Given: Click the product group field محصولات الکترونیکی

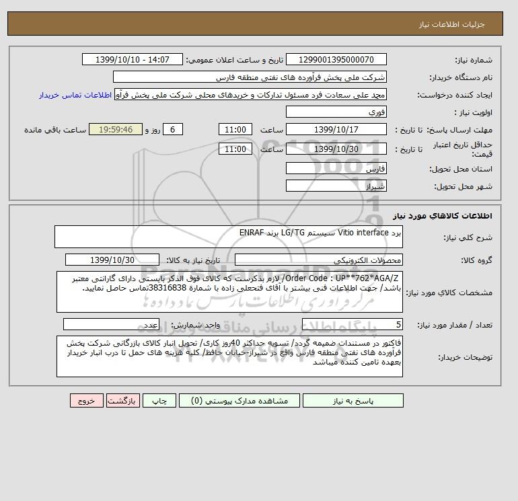Looking at the screenshot, I should click(x=318, y=260).
